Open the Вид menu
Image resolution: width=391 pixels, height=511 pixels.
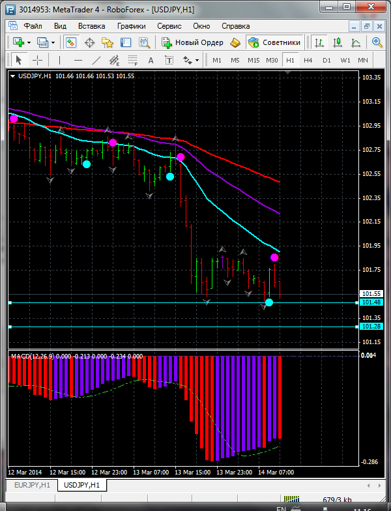[x=60, y=26]
